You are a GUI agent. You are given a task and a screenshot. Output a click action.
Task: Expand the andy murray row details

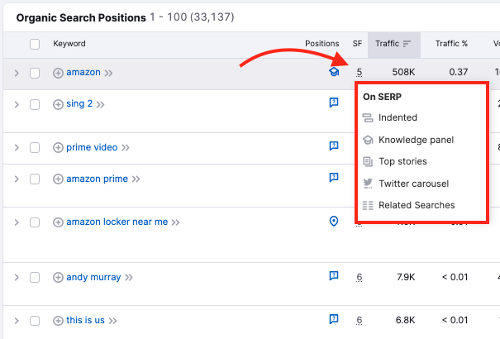(17, 278)
